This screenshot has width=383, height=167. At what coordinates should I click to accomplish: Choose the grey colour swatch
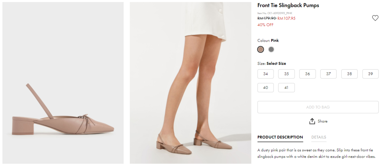coord(271,50)
